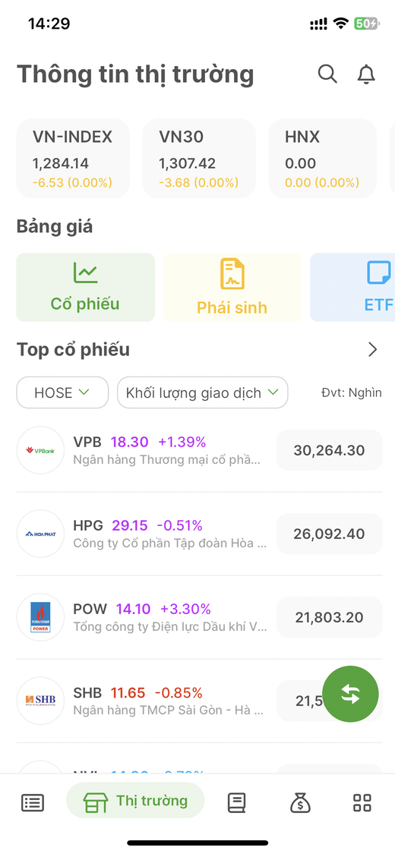
Task: Open the search magnifier icon
Action: point(327,74)
